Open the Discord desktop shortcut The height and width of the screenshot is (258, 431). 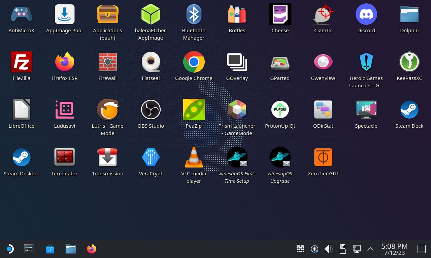pos(366,14)
